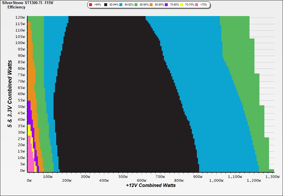This screenshot has width=283, height=196.
Task: Click the 5 & 3.3V Combined Watts axis title
Action: pos(10,94)
